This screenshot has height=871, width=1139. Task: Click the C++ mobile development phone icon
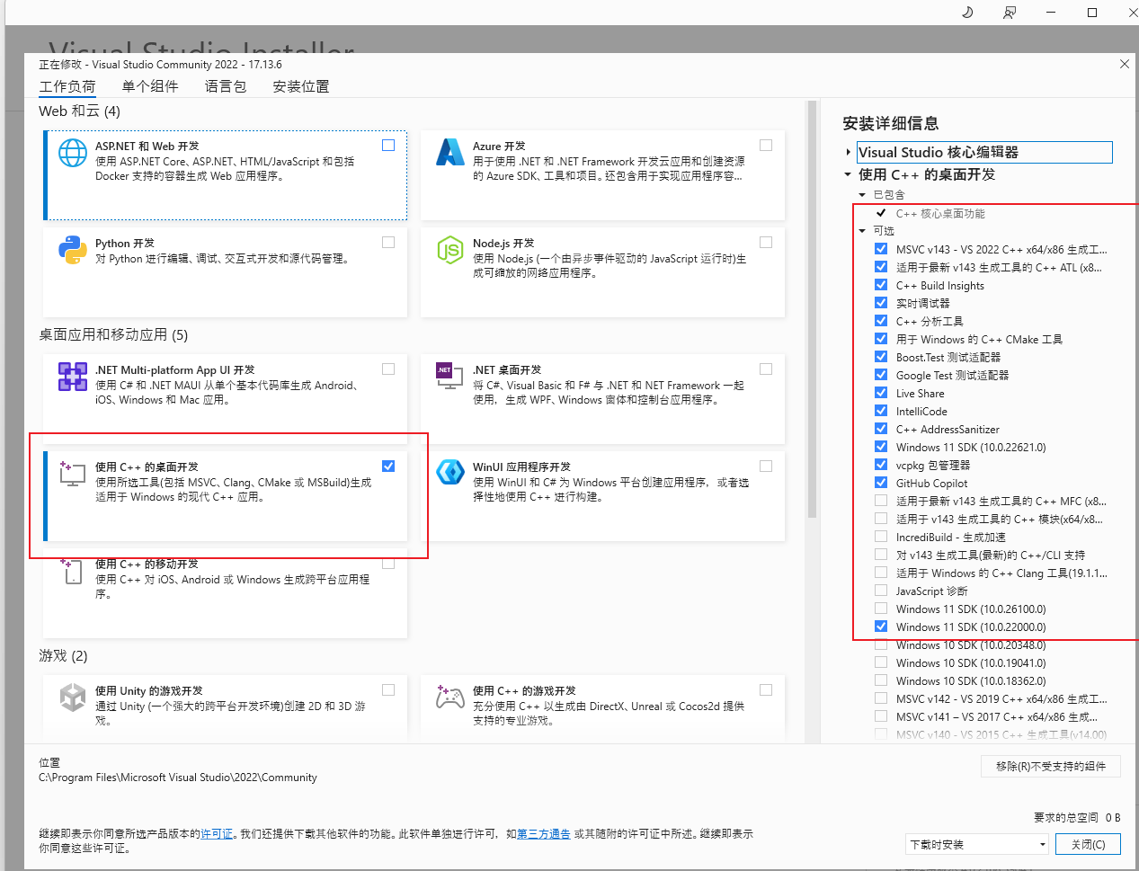pos(73,570)
